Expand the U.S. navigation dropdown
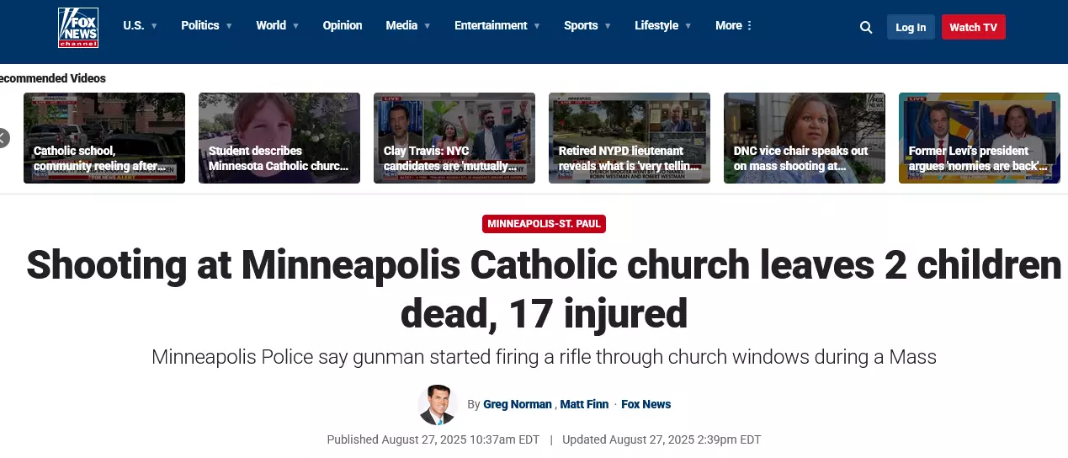The image size is (1068, 458). [140, 26]
